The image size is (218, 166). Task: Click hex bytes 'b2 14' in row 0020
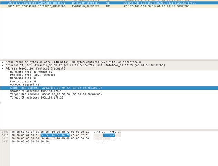pyautogui.click(x=56, y=138)
